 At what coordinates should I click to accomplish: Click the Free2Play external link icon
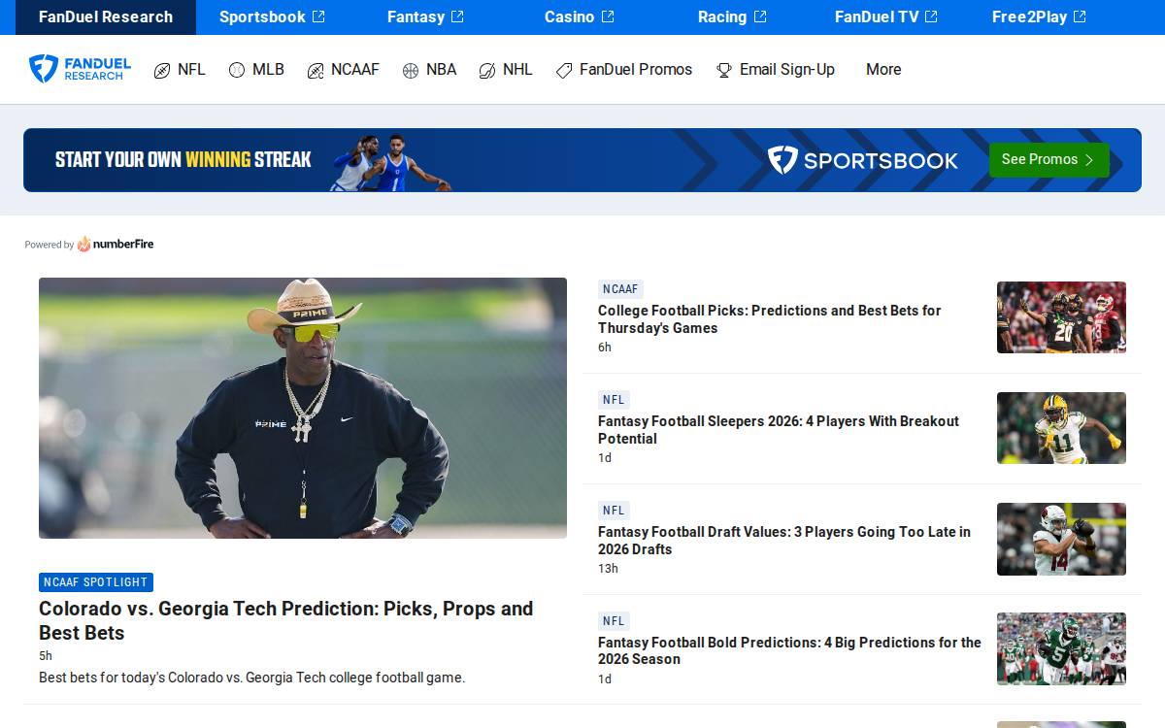click(x=1080, y=17)
